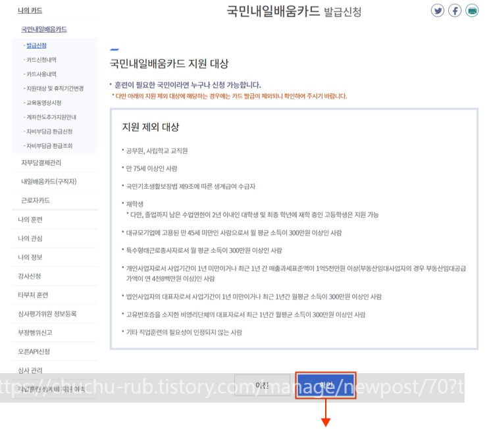Open 심사 관리 menu
The image size is (491, 429).
30,370
